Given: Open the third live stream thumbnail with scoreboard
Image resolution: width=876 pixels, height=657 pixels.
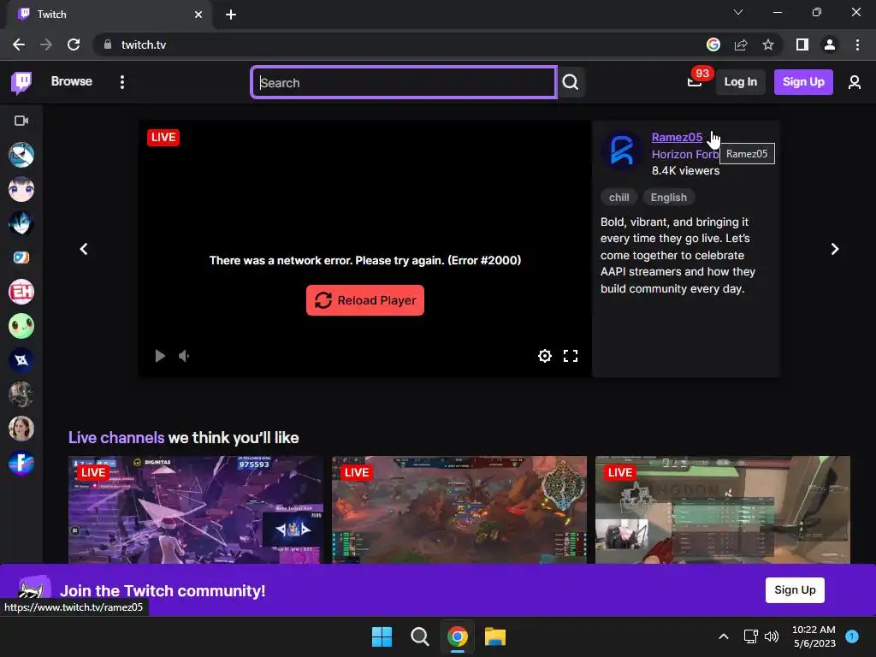Looking at the screenshot, I should tap(722, 510).
